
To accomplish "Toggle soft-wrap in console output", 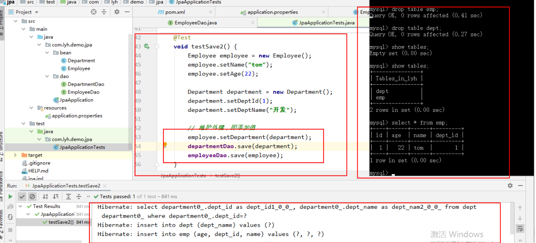I will pos(520,229).
